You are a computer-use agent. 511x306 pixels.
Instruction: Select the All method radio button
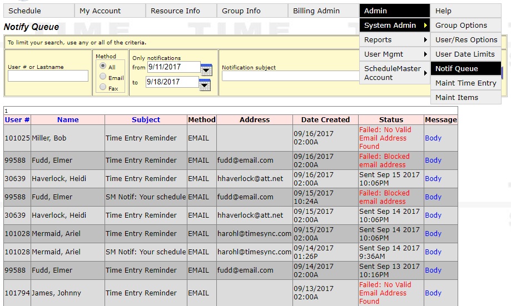tap(103, 66)
